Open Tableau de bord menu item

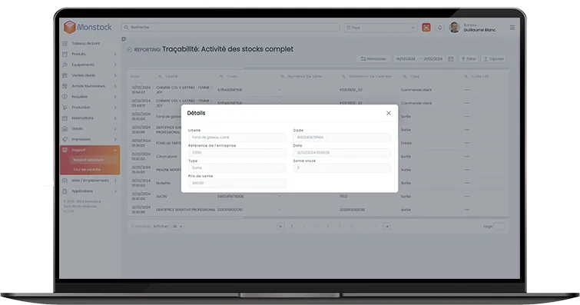coord(85,43)
